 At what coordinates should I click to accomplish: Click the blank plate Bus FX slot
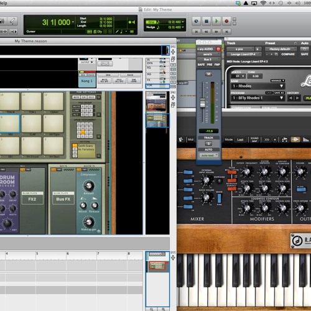(63, 198)
